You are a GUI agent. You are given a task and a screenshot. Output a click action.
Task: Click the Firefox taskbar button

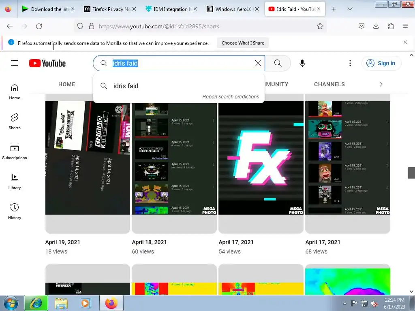point(111,303)
